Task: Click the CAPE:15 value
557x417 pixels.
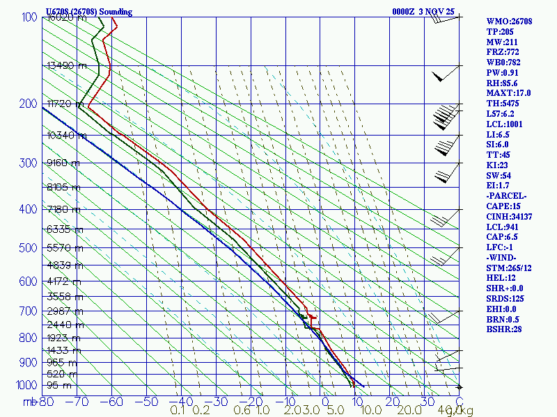Action: pyautogui.click(x=503, y=206)
